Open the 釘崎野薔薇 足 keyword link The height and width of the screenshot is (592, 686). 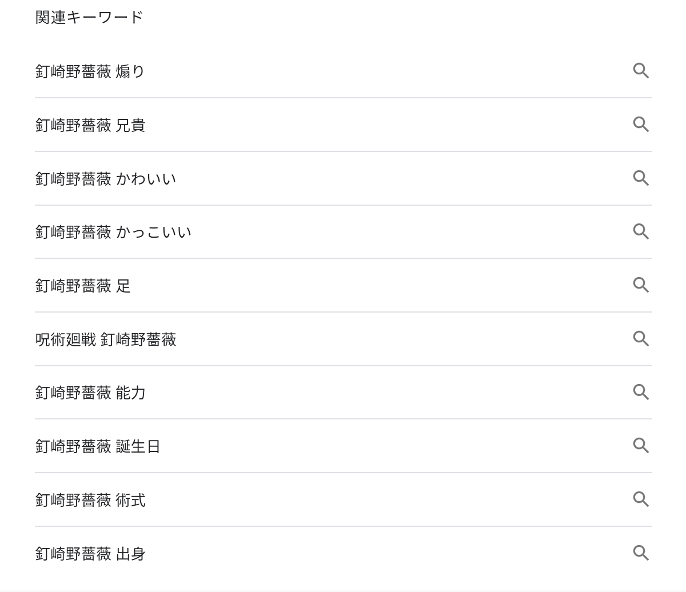click(83, 286)
